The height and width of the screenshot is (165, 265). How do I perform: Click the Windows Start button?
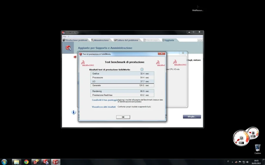[x=4, y=162]
